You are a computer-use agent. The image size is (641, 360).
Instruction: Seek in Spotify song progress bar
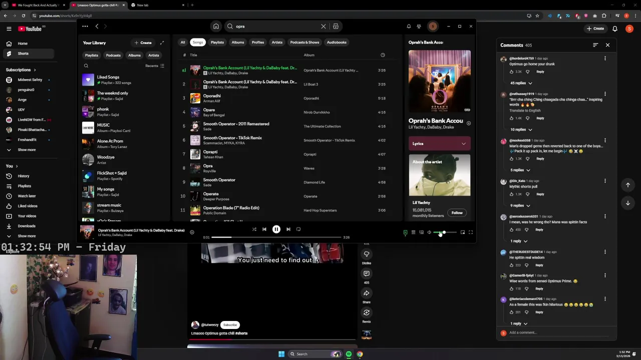pyautogui.click(x=276, y=237)
